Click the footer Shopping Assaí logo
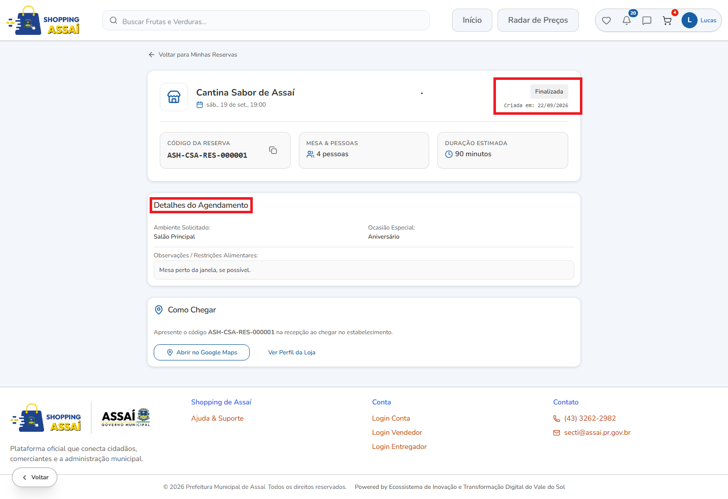 click(x=46, y=418)
